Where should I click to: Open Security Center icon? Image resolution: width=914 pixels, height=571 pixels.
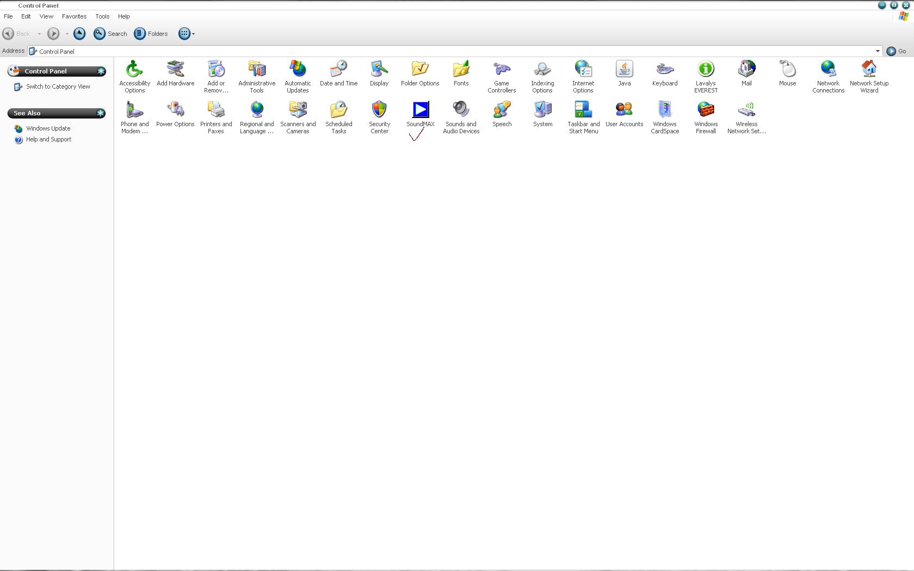(x=379, y=110)
